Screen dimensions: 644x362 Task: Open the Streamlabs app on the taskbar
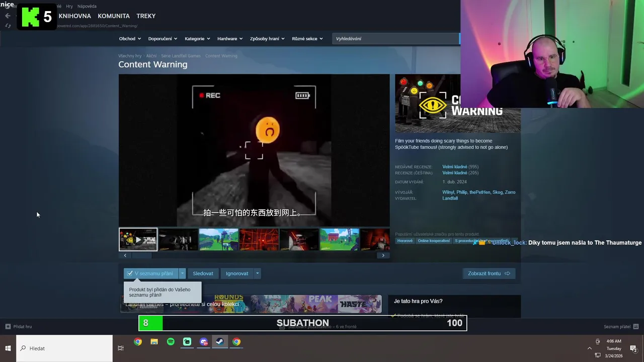(187, 342)
